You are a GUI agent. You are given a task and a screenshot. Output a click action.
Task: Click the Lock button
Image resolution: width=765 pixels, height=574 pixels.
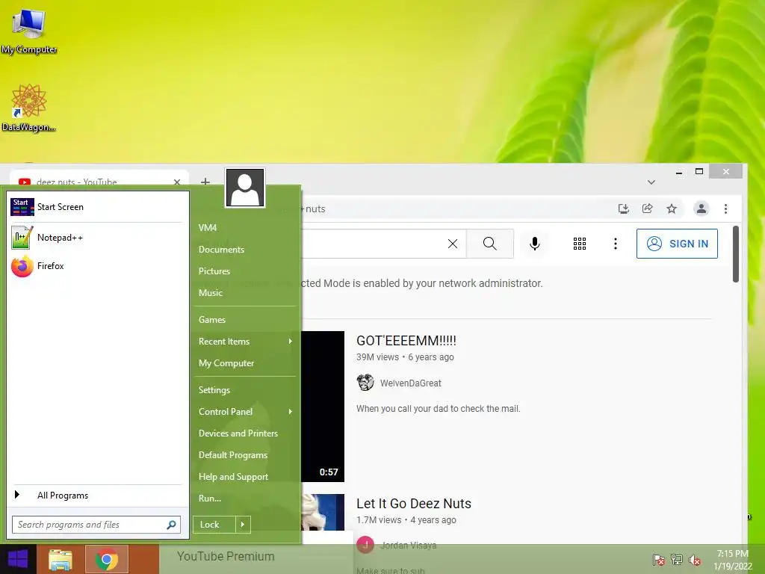pyautogui.click(x=214, y=525)
